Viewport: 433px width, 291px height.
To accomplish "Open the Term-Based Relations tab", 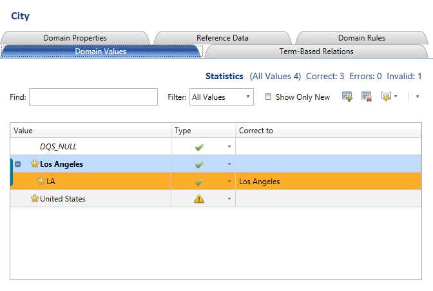I will click(x=316, y=51).
